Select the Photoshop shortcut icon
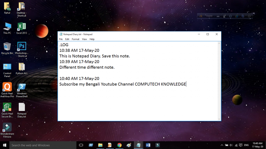Screen dimensions: 266x149 [22, 50]
